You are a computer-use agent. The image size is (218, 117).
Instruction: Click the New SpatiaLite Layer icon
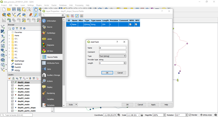[x=19, y=15]
